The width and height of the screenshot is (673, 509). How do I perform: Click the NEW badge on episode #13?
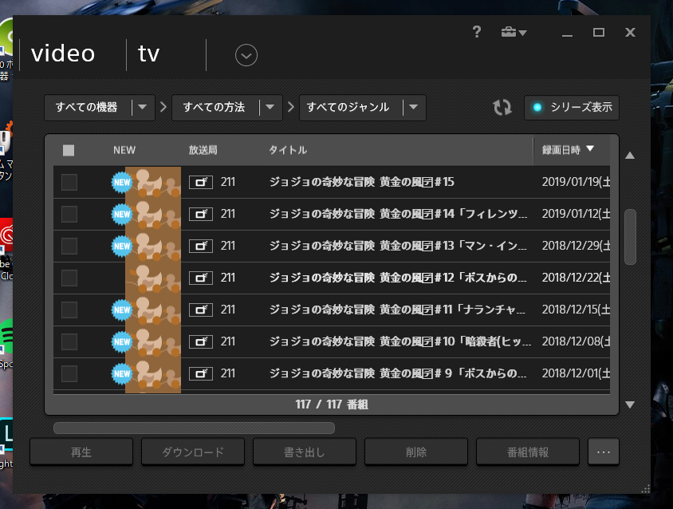(122, 247)
